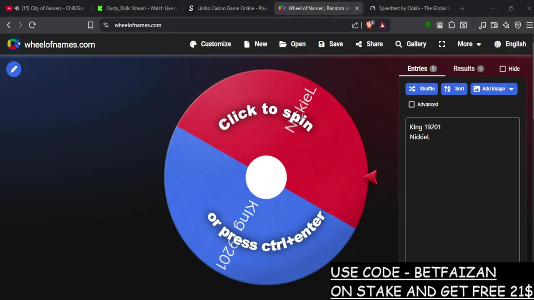The image size is (534, 300).
Task: Switch to City of Gamers YouTube tab
Action: click(46, 8)
